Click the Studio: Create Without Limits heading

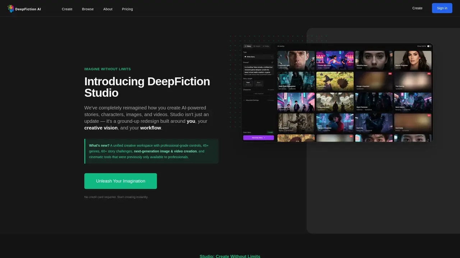point(230,256)
